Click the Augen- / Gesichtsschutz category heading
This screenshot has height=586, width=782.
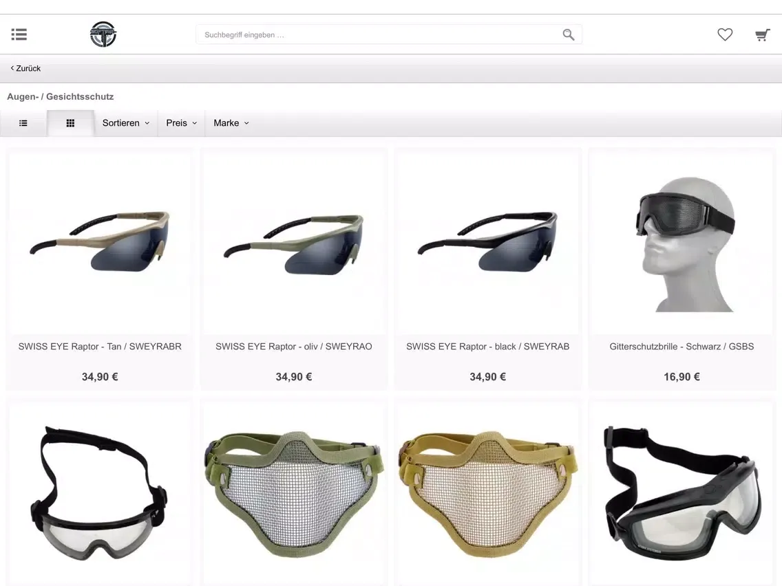point(61,97)
